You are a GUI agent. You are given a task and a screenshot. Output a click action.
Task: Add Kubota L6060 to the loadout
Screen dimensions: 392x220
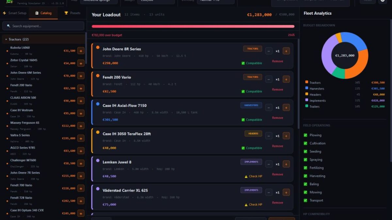(81, 51)
